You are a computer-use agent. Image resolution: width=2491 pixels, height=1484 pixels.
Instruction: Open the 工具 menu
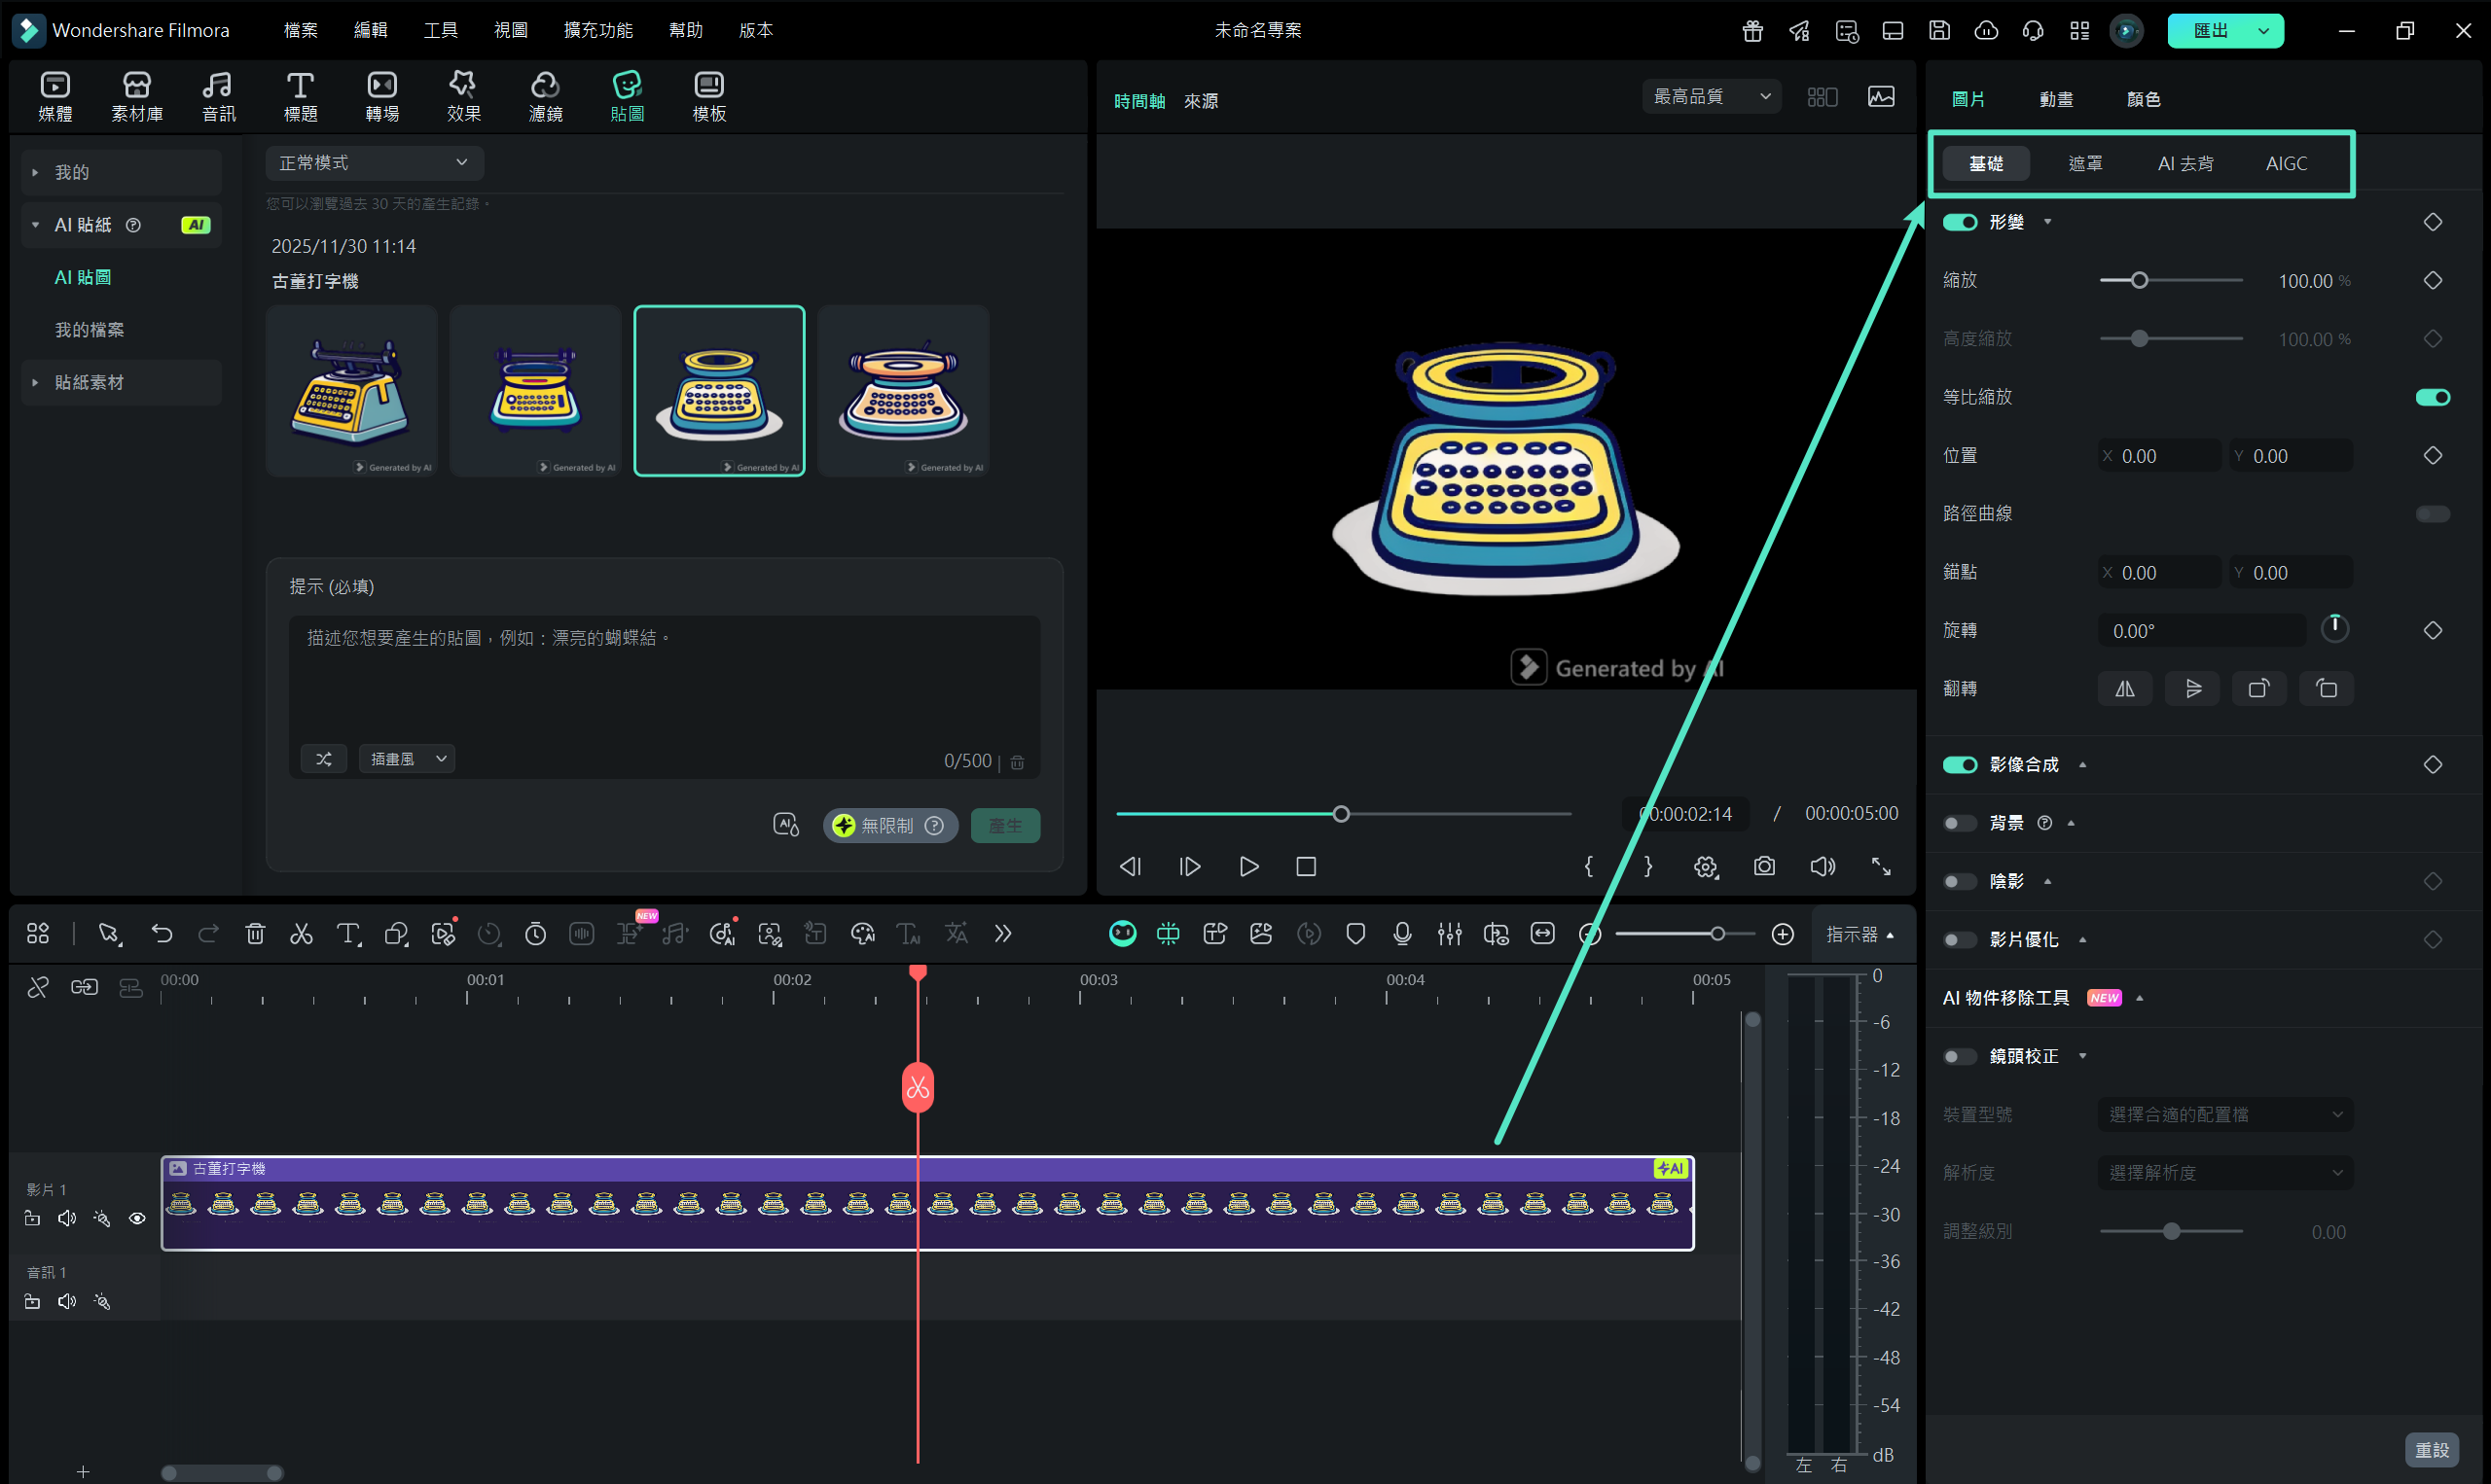(x=440, y=30)
